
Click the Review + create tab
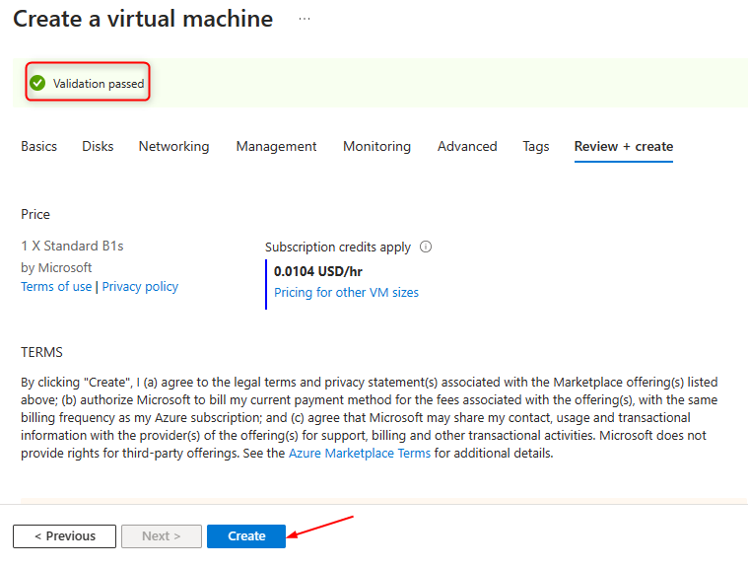pos(624,146)
